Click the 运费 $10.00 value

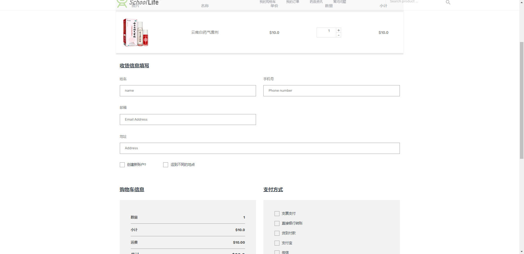point(239,243)
